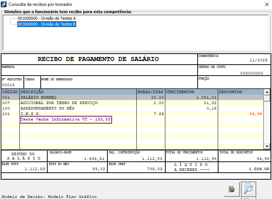Click the RECIBO DE PAGAMENTO DE SALÁRIO title
The height and width of the screenshot is (199, 272).
(98, 59)
